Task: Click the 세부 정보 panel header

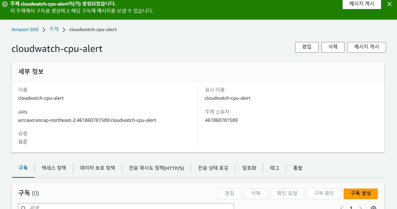Action: pyautogui.click(x=198, y=72)
